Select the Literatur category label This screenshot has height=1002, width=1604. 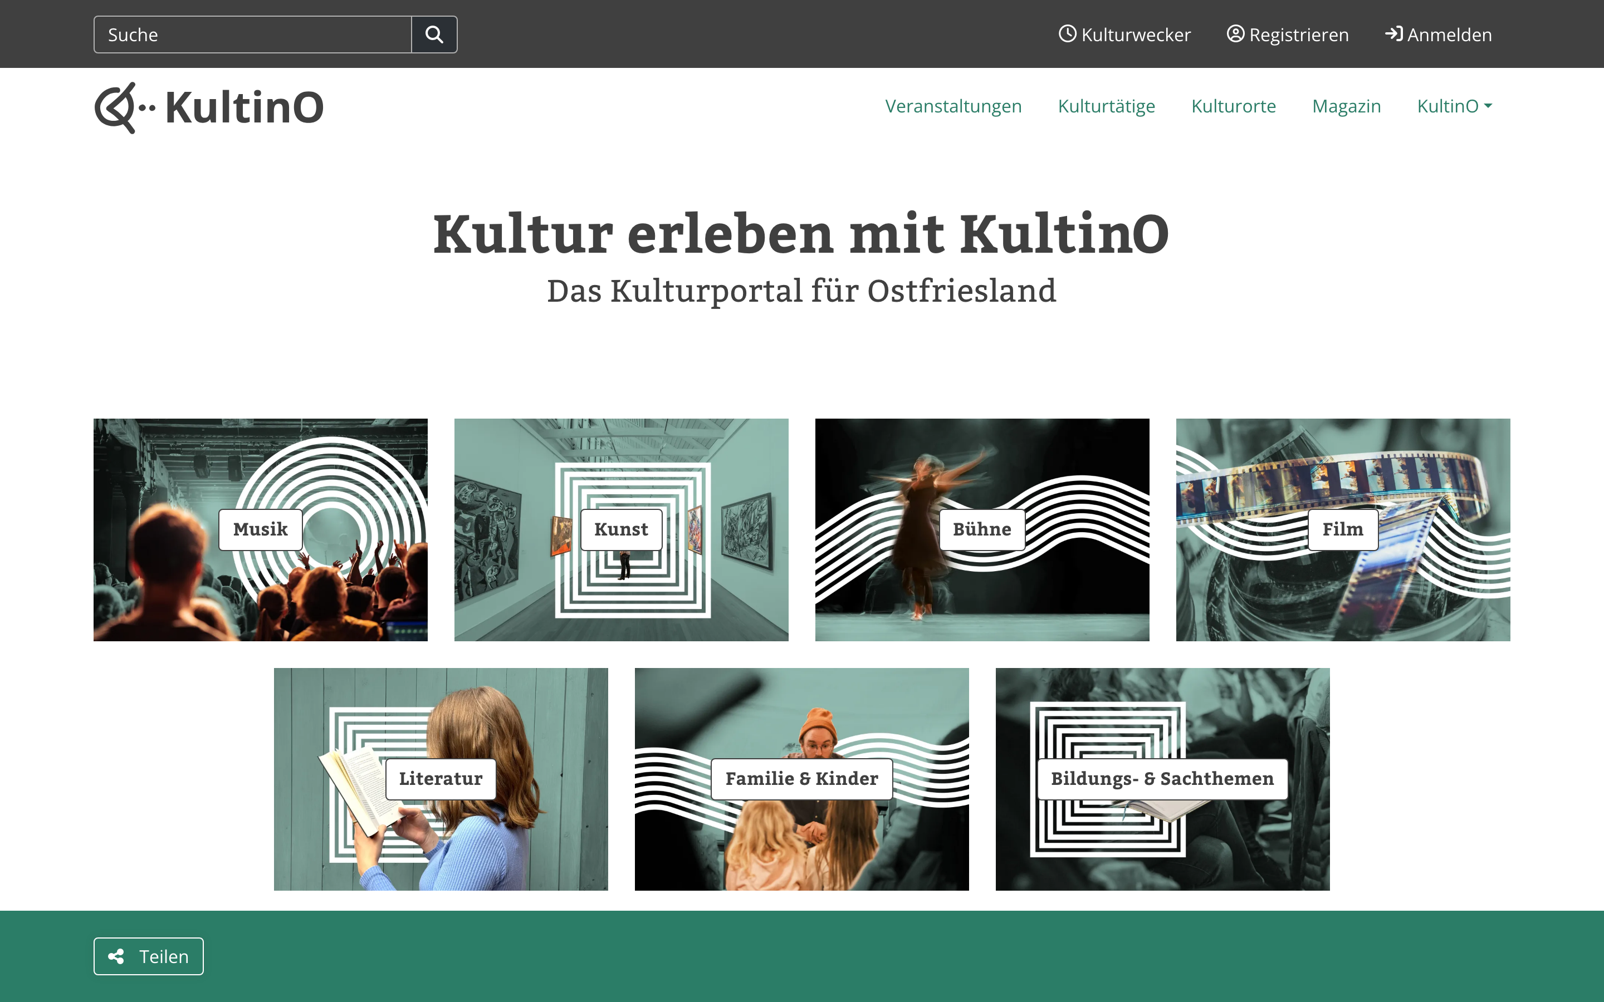tap(441, 779)
